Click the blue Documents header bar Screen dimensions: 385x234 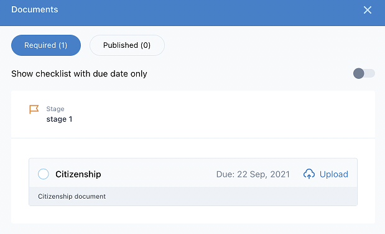click(x=193, y=13)
